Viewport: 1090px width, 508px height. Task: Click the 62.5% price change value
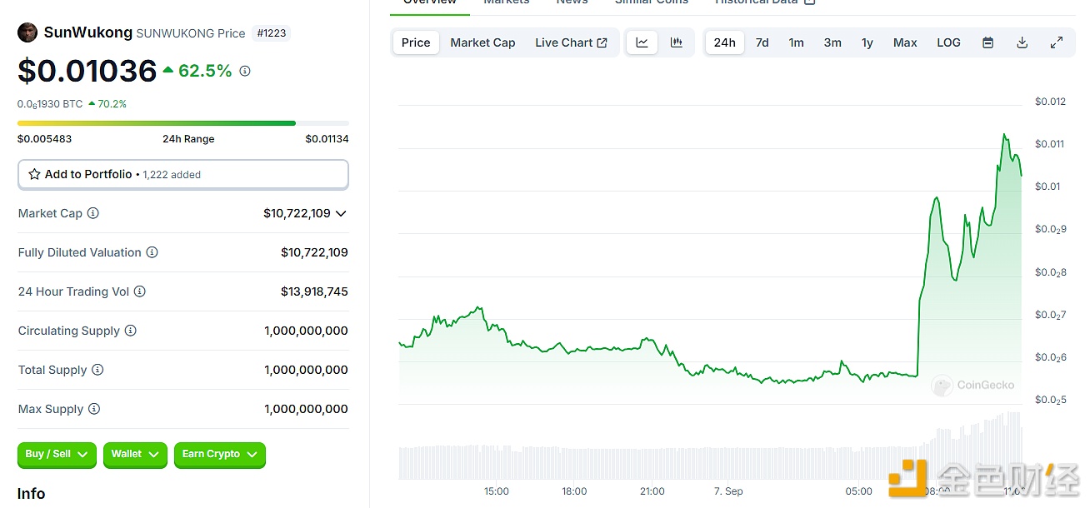(x=205, y=71)
